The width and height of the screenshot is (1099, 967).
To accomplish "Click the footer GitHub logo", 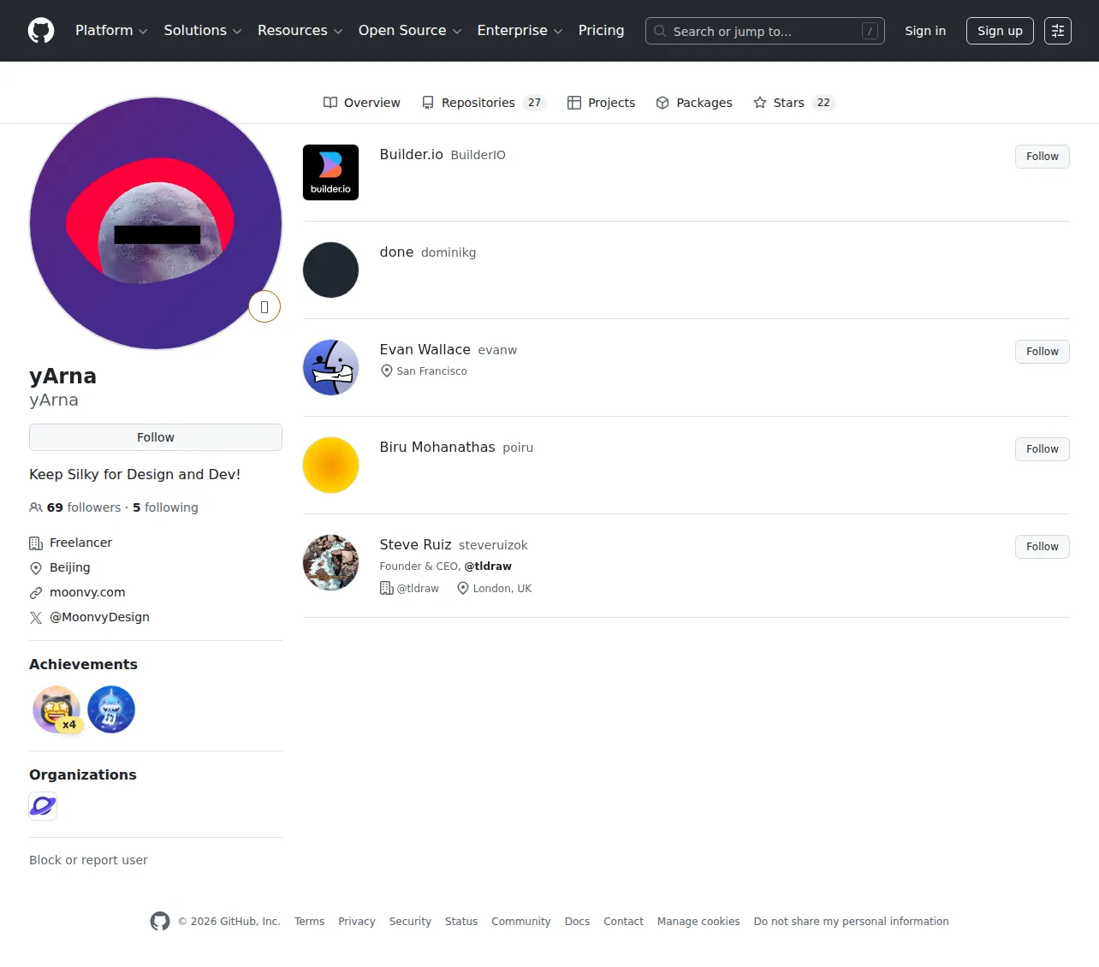I will 160,921.
